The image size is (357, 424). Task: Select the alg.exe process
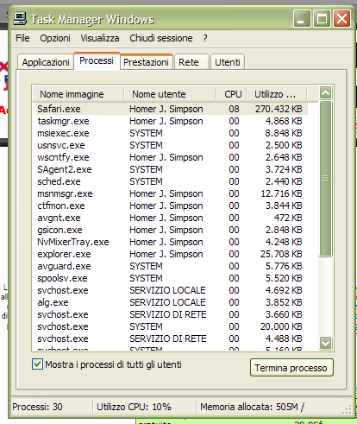172,302
